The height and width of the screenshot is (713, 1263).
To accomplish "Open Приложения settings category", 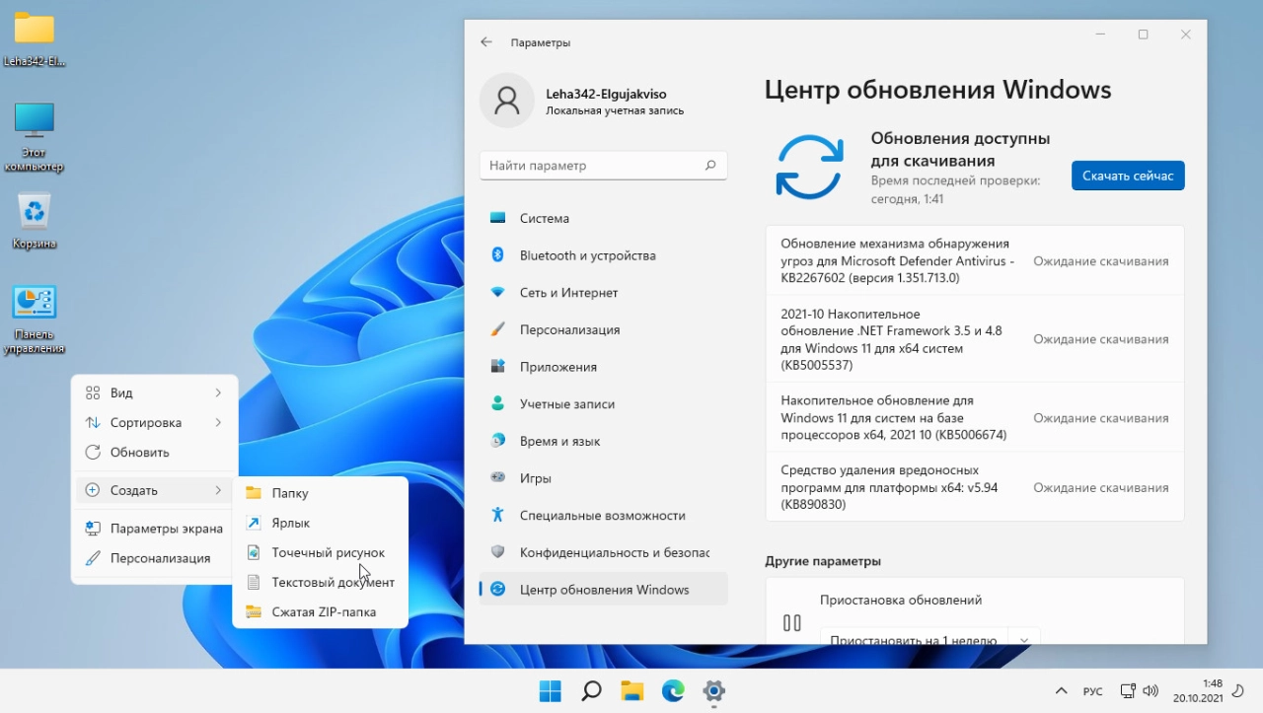I will tap(603, 367).
